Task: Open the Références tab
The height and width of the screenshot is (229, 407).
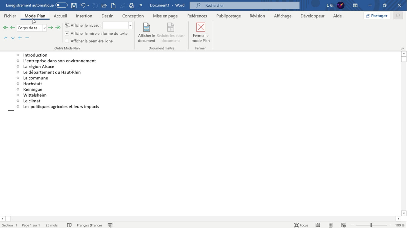Action: click(x=197, y=16)
